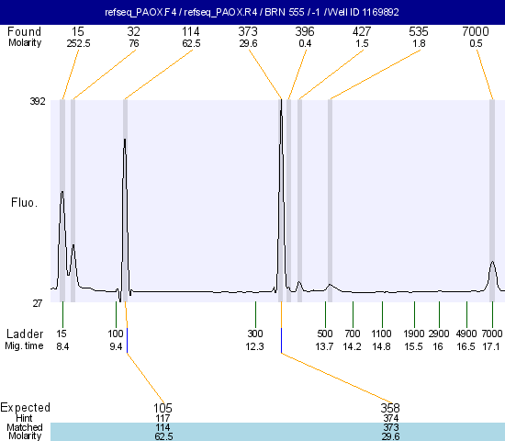Click the Found 427 peak label
This screenshot has width=505, height=441.
[362, 31]
